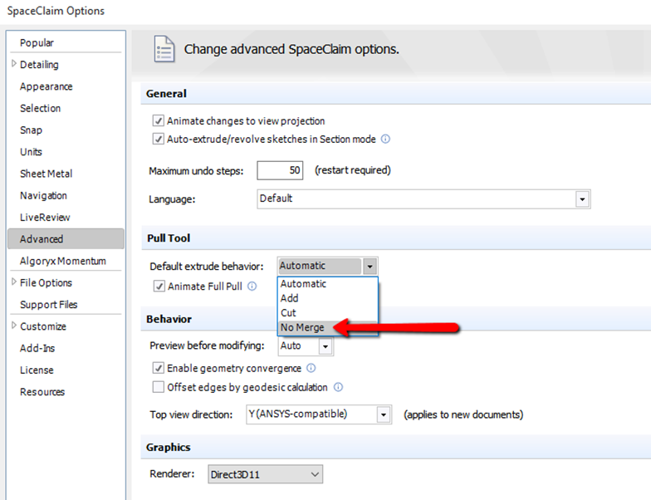The width and height of the screenshot is (651, 500).
Task: Click info icon beside Auto-extrude/revolve sketches option
Action: coord(385,140)
